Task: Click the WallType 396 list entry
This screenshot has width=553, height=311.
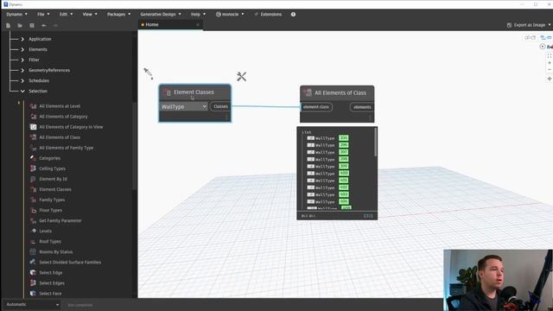Action: (327, 145)
